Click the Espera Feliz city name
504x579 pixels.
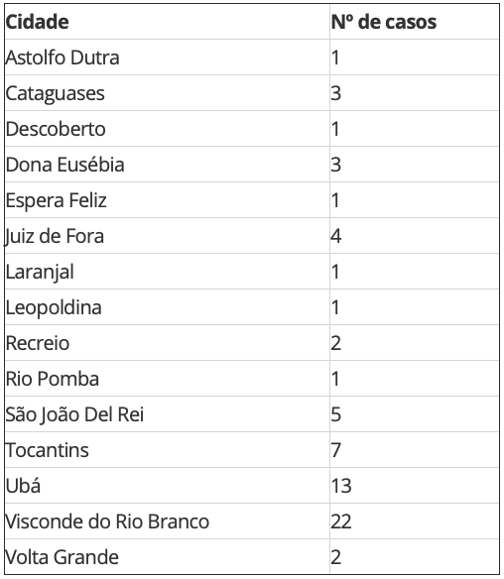point(56,200)
